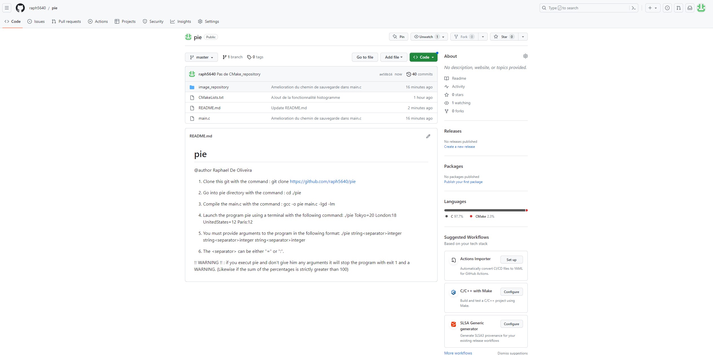Configure the C/C++ with Make workflow
This screenshot has width=713, height=355.
pos(511,292)
